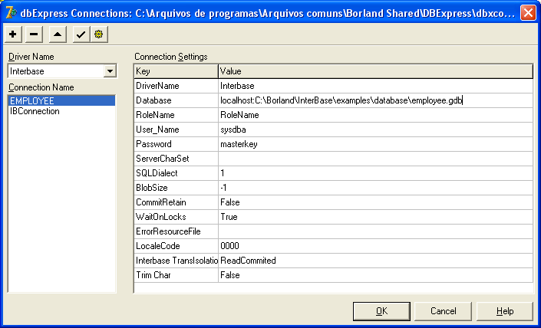Click the SQLDialect value cell
This screenshot has height=328, width=541.
(x=374, y=173)
